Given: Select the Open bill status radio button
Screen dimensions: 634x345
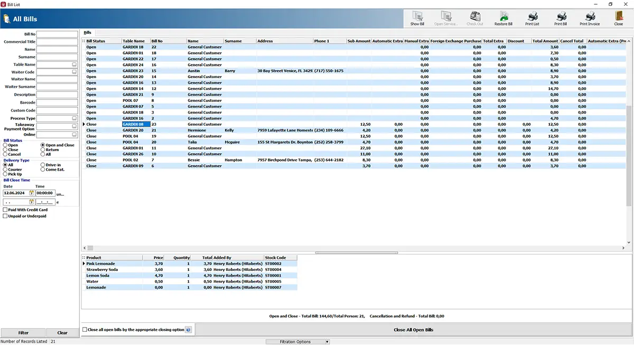Looking at the screenshot, I should point(5,145).
